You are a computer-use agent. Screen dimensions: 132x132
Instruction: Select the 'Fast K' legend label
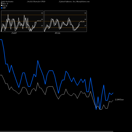[5, 6]
